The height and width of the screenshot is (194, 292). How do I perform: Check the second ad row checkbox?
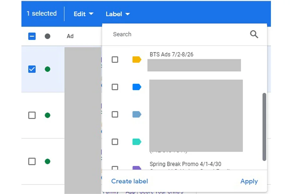pyautogui.click(x=32, y=115)
